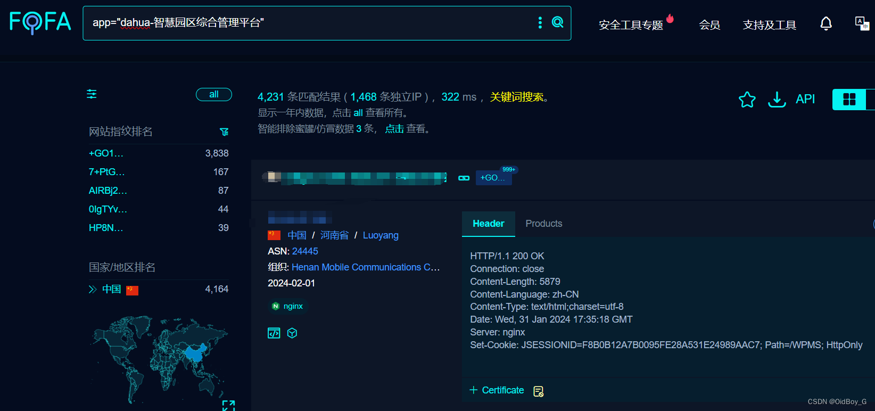The image size is (875, 411).
Task: Click the 关键词搜索 link
Action: tap(517, 97)
